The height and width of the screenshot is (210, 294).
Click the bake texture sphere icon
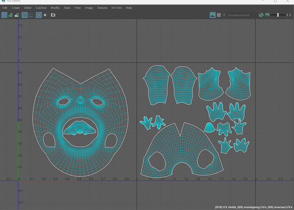[x=261, y=15]
